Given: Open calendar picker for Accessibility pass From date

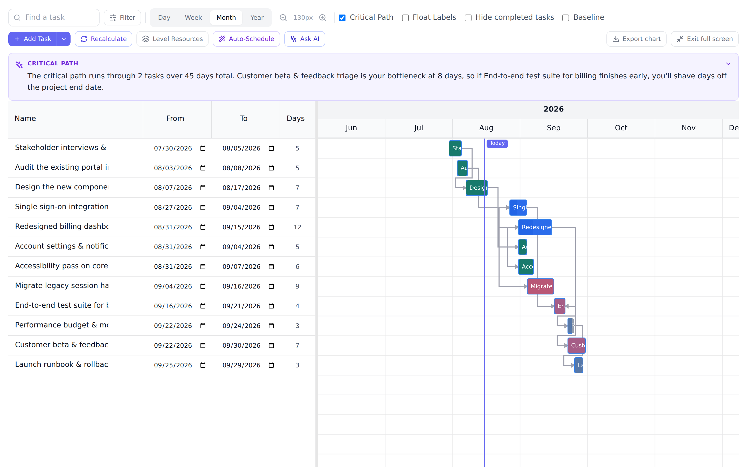Looking at the screenshot, I should click(203, 266).
